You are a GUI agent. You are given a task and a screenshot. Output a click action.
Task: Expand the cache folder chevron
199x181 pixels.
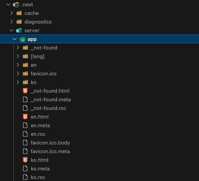coord(11,13)
